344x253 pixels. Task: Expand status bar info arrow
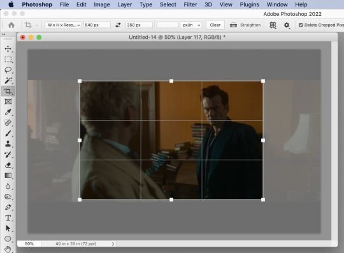coord(113,244)
